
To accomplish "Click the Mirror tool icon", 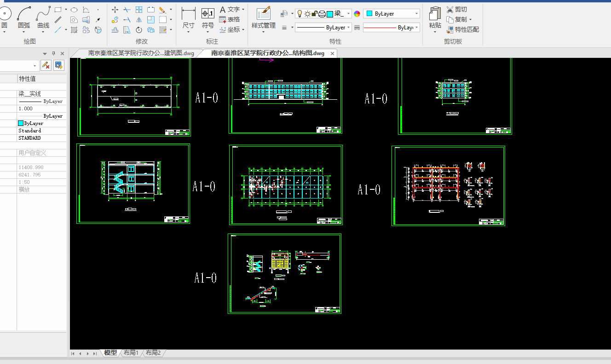I will pos(139,20).
